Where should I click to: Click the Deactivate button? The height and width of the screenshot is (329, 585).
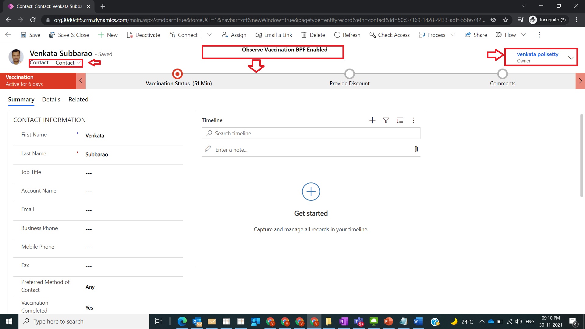point(143,35)
